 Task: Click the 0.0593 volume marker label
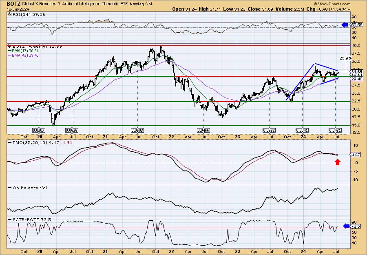pos(137,130)
